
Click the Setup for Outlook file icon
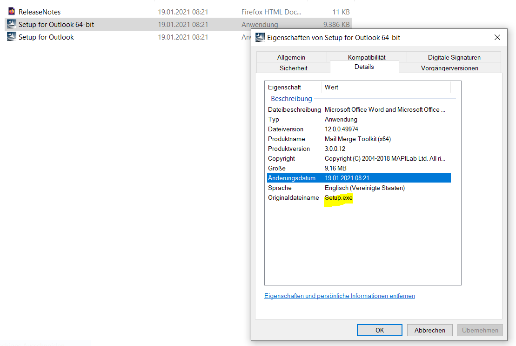point(12,36)
